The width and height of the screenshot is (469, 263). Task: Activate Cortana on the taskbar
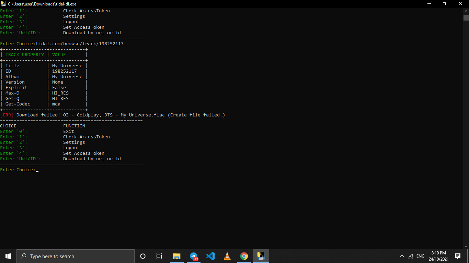click(x=142, y=256)
